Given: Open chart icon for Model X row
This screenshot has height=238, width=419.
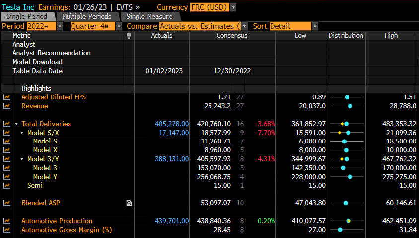Looking at the screenshot, I should (x=6, y=150).
